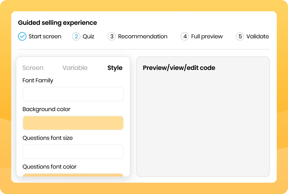Click the Start screen checkmark icon

tap(22, 36)
